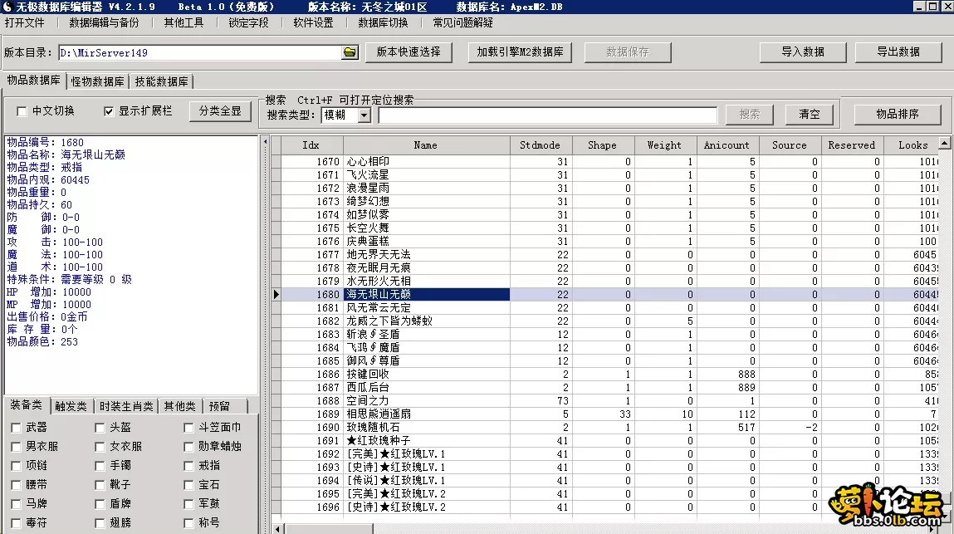This screenshot has height=534, width=954.
Task: Click the 版本快速选择 button
Action: [409, 52]
